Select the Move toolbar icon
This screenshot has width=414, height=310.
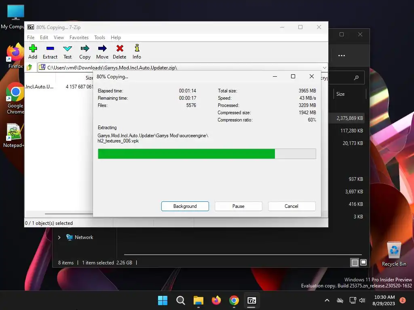(102, 52)
